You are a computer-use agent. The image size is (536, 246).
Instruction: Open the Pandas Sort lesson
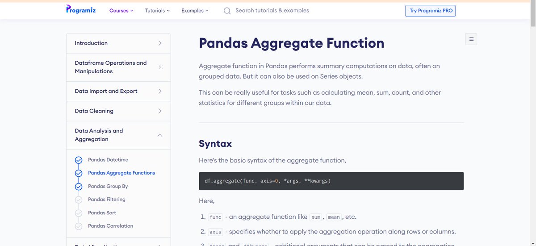pos(102,213)
